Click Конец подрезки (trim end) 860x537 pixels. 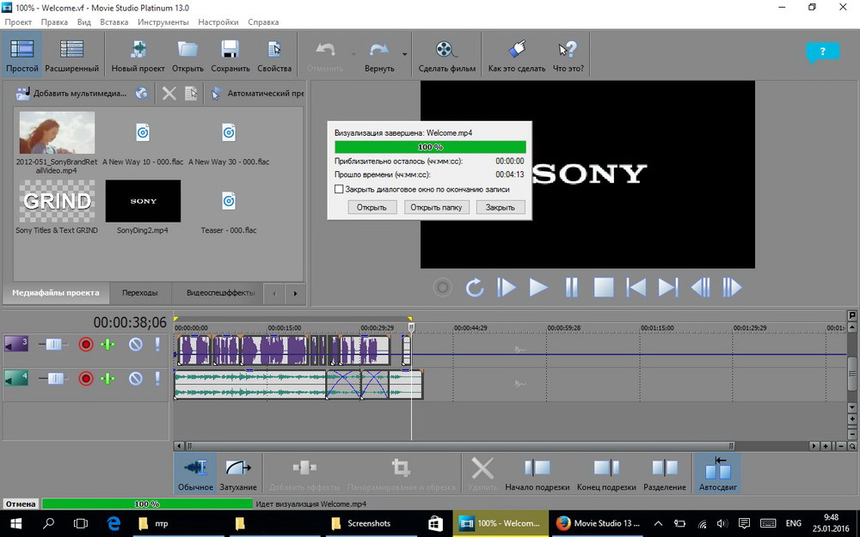tap(606, 473)
